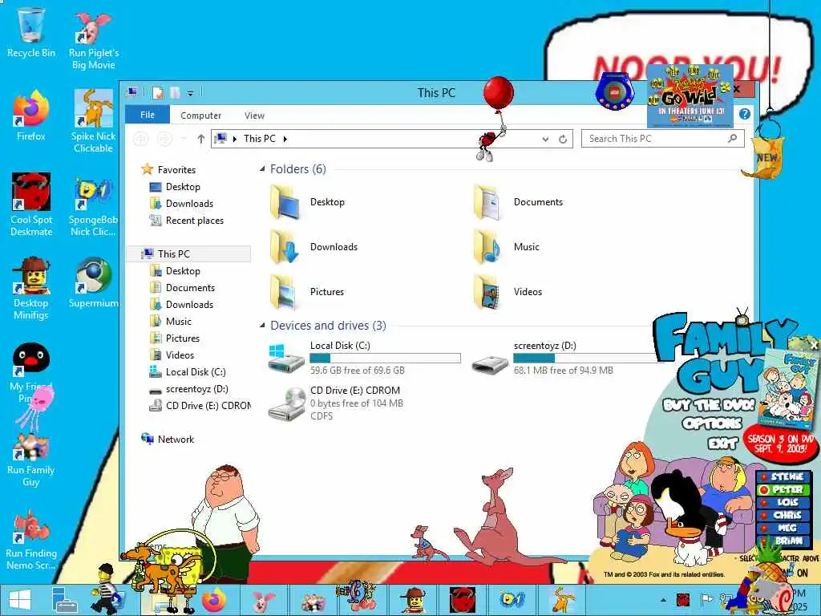Select the Local Disk (C:) drive
Viewport: 821px width, 616px height.
coord(365,358)
